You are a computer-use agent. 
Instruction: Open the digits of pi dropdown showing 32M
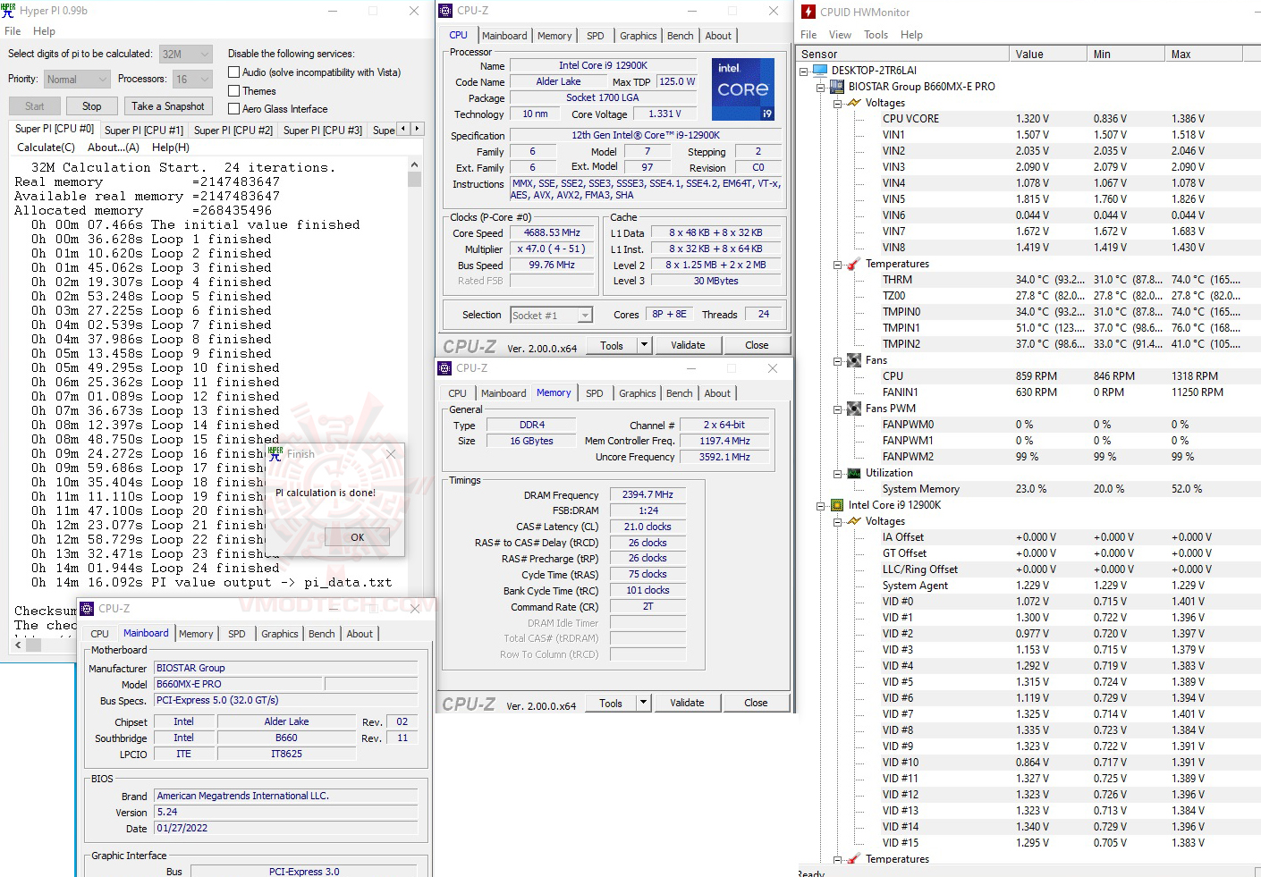[186, 55]
